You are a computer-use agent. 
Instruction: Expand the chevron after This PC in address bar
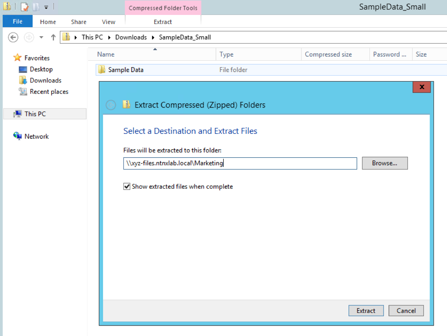click(109, 37)
